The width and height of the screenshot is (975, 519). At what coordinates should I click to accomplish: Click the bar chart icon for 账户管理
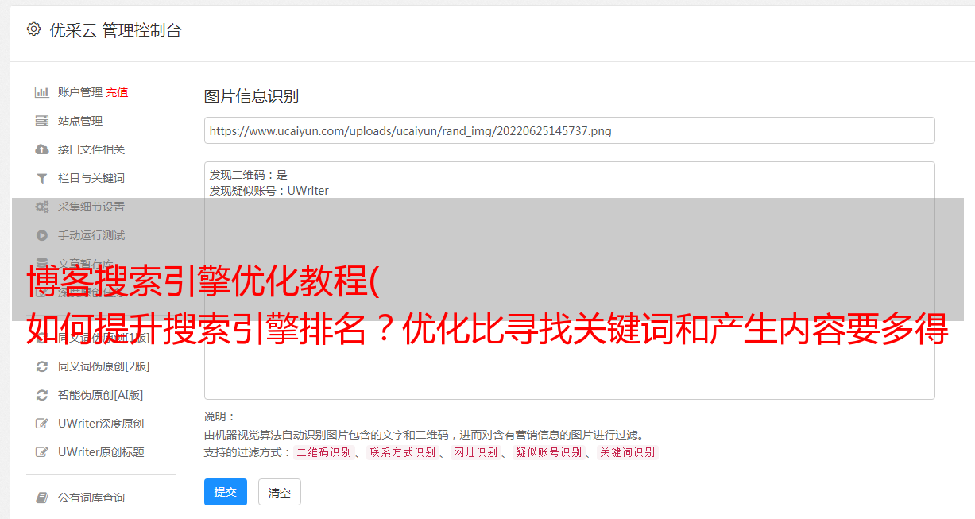[x=42, y=92]
